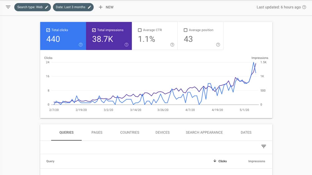Click the NEW filter button
Image resolution: width=312 pixels, height=175 pixels.
tap(106, 7)
